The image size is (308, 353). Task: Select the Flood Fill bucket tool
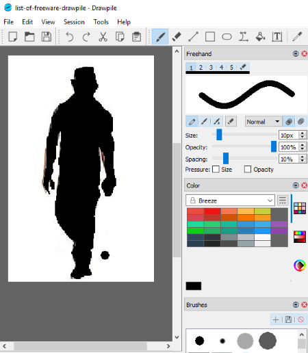click(x=260, y=36)
